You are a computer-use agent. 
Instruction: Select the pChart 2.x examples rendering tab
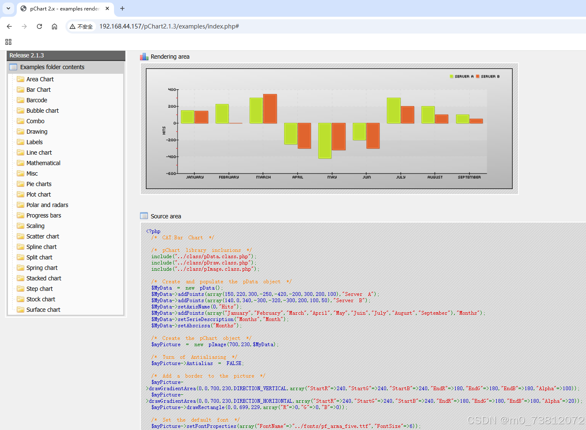(65, 8)
